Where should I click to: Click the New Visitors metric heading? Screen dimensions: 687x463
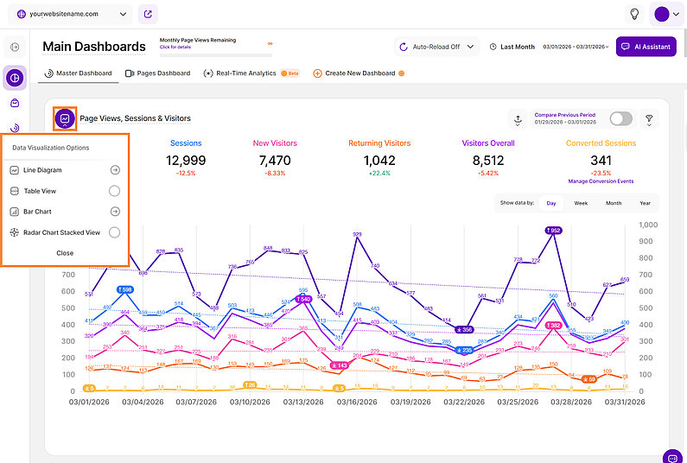[x=275, y=143]
